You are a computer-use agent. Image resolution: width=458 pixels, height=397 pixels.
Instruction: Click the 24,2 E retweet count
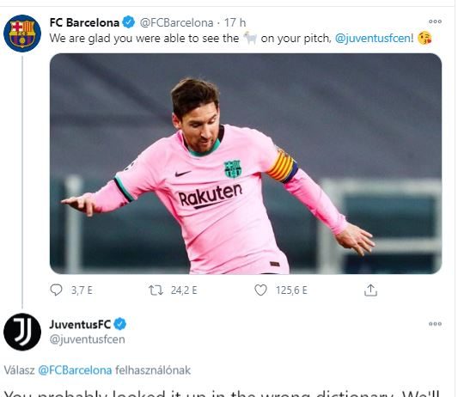pyautogui.click(x=184, y=290)
